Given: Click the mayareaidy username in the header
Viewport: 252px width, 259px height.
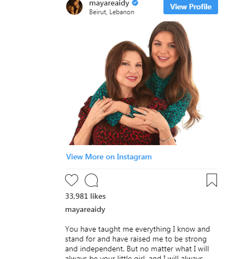Looking at the screenshot, I should [109, 3].
